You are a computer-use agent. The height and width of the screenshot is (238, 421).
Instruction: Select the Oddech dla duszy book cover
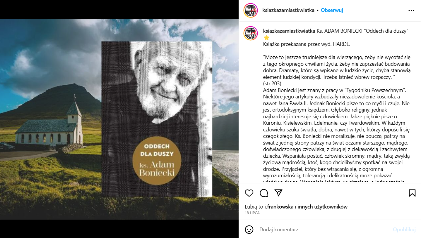(157, 119)
